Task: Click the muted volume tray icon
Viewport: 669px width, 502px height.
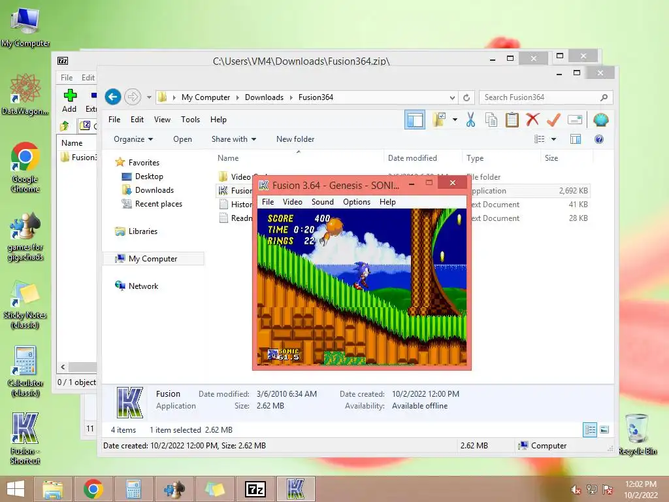Action: pos(576,490)
